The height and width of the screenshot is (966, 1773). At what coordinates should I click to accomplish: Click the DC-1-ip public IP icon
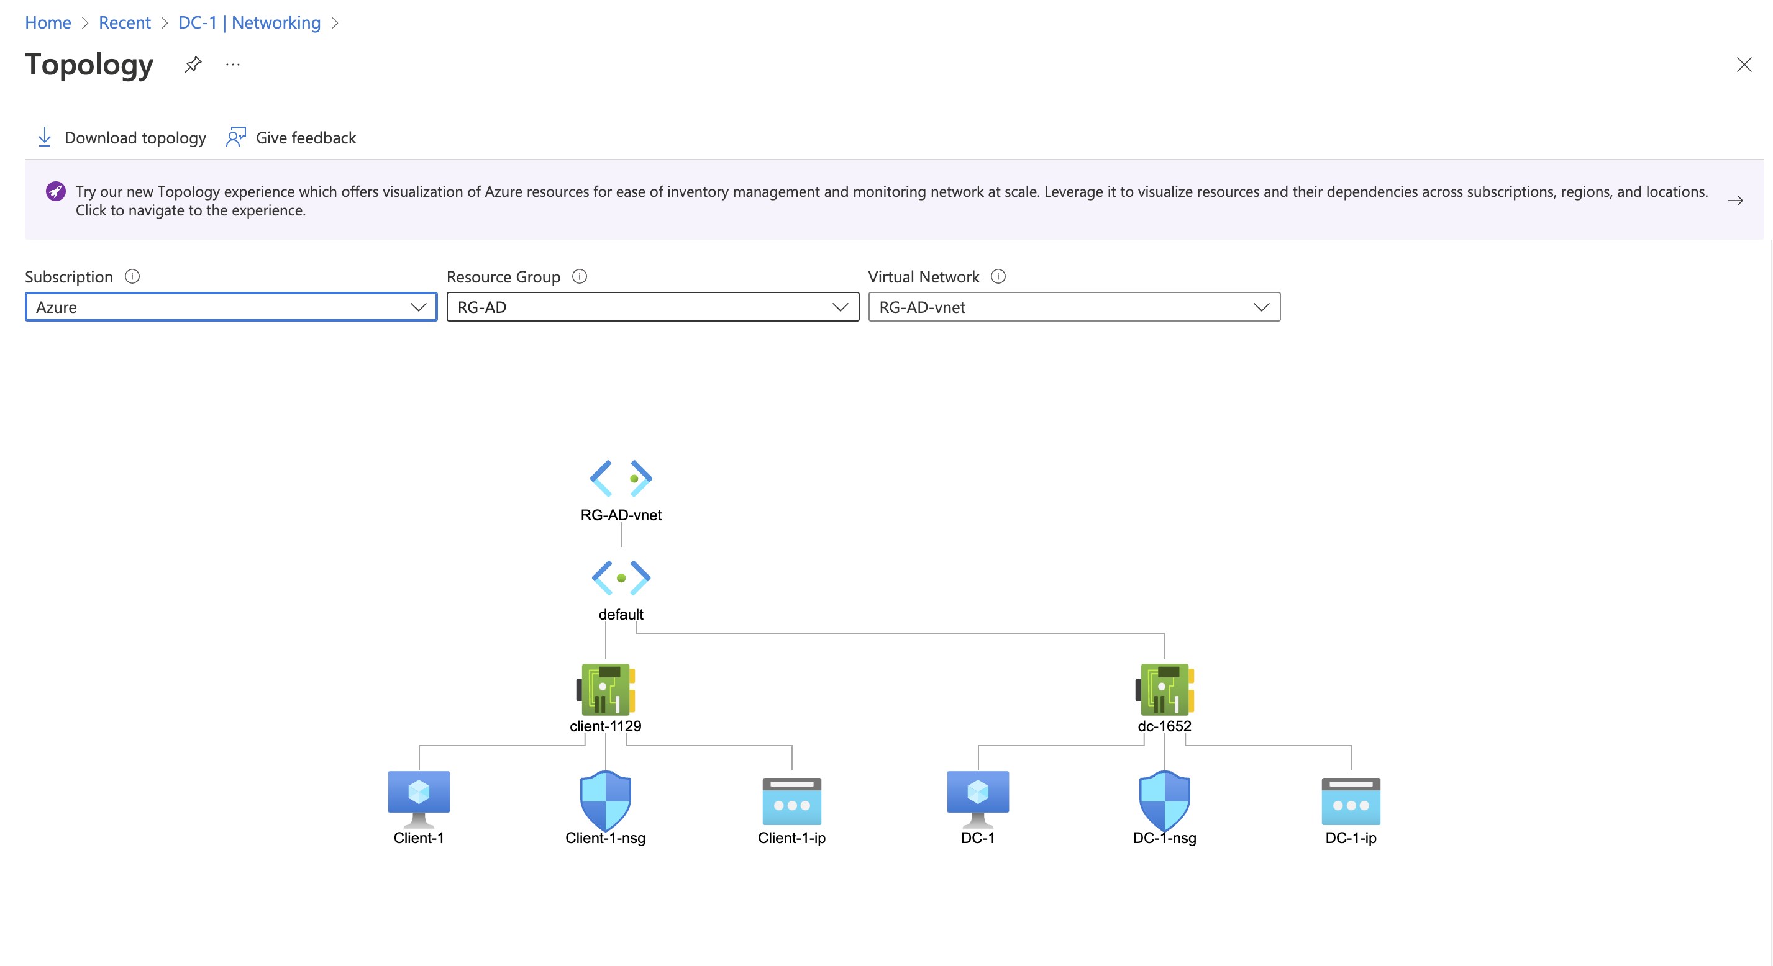[x=1351, y=801]
